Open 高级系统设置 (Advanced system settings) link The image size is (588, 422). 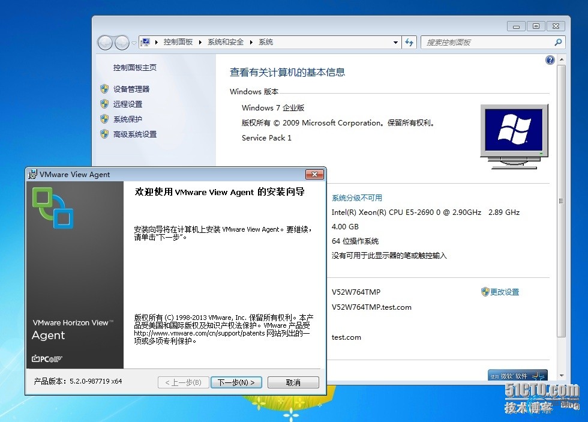[x=135, y=134]
